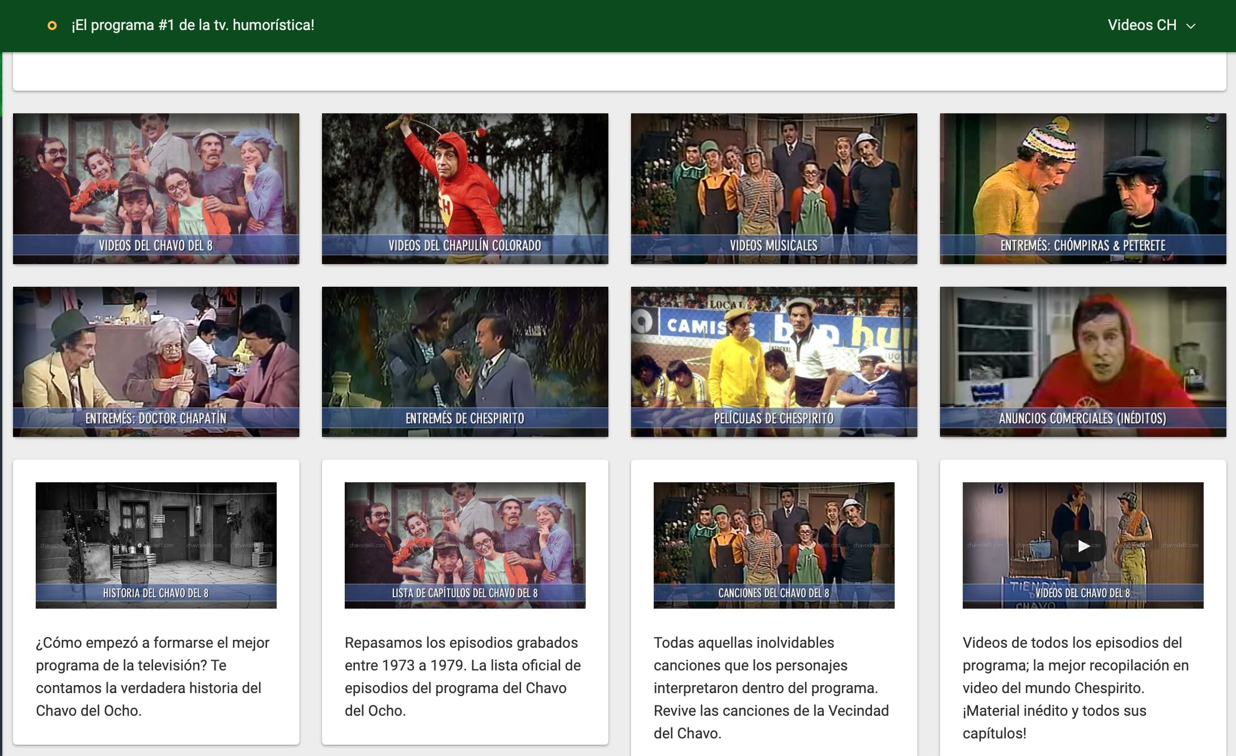Select the Videos Musicales tile
This screenshot has height=756, width=1236.
click(774, 188)
